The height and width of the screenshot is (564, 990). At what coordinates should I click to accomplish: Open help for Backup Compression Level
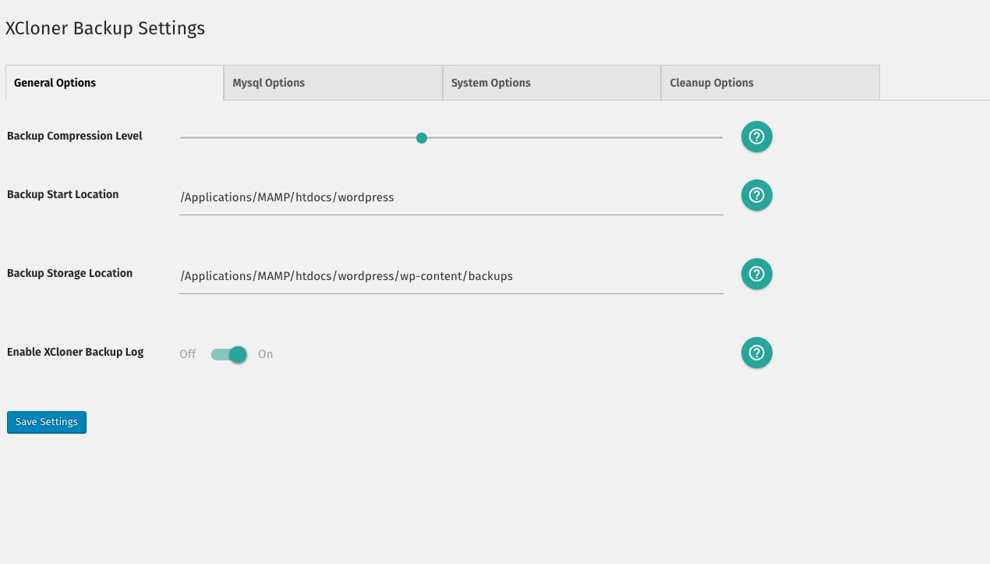756,137
